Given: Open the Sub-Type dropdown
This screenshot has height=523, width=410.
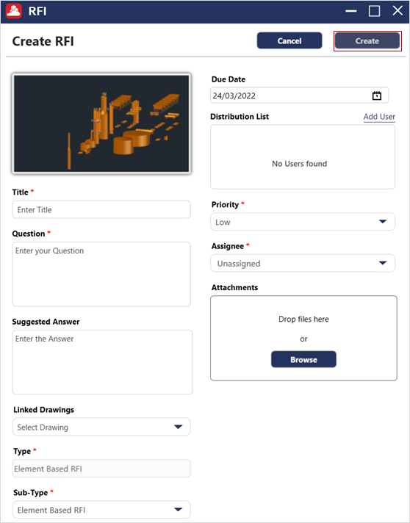Looking at the screenshot, I should pyautogui.click(x=101, y=510).
